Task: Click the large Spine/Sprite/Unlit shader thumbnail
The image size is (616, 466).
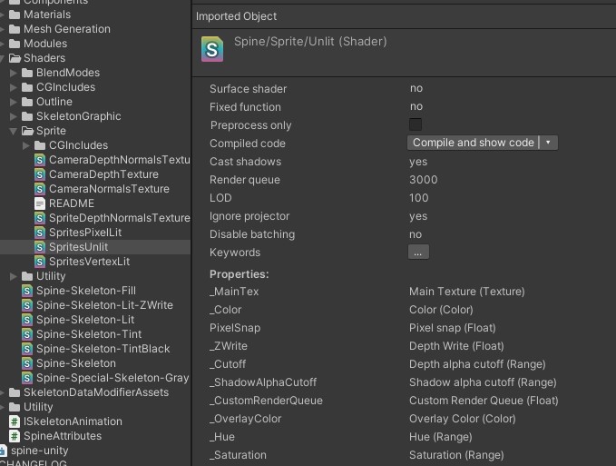Action: click(212, 49)
